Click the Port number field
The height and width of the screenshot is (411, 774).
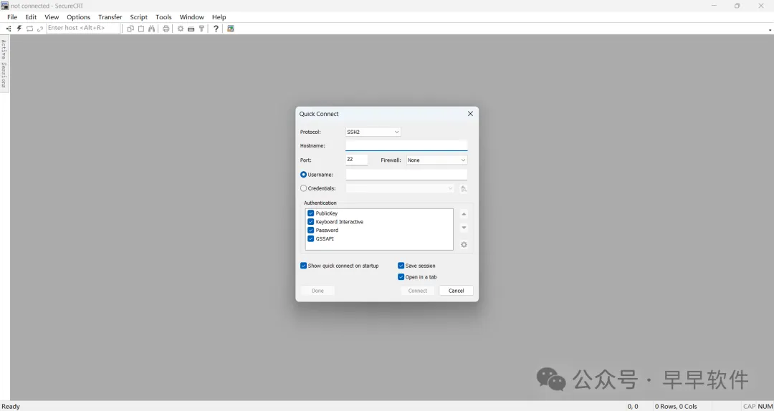click(x=357, y=160)
